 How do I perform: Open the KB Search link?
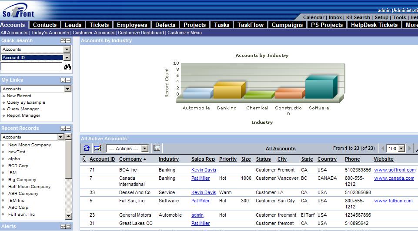point(358,17)
